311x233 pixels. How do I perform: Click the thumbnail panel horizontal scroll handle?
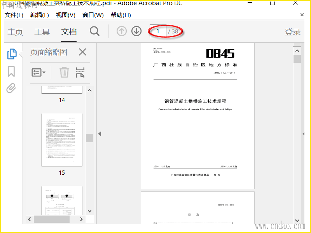[52, 219]
